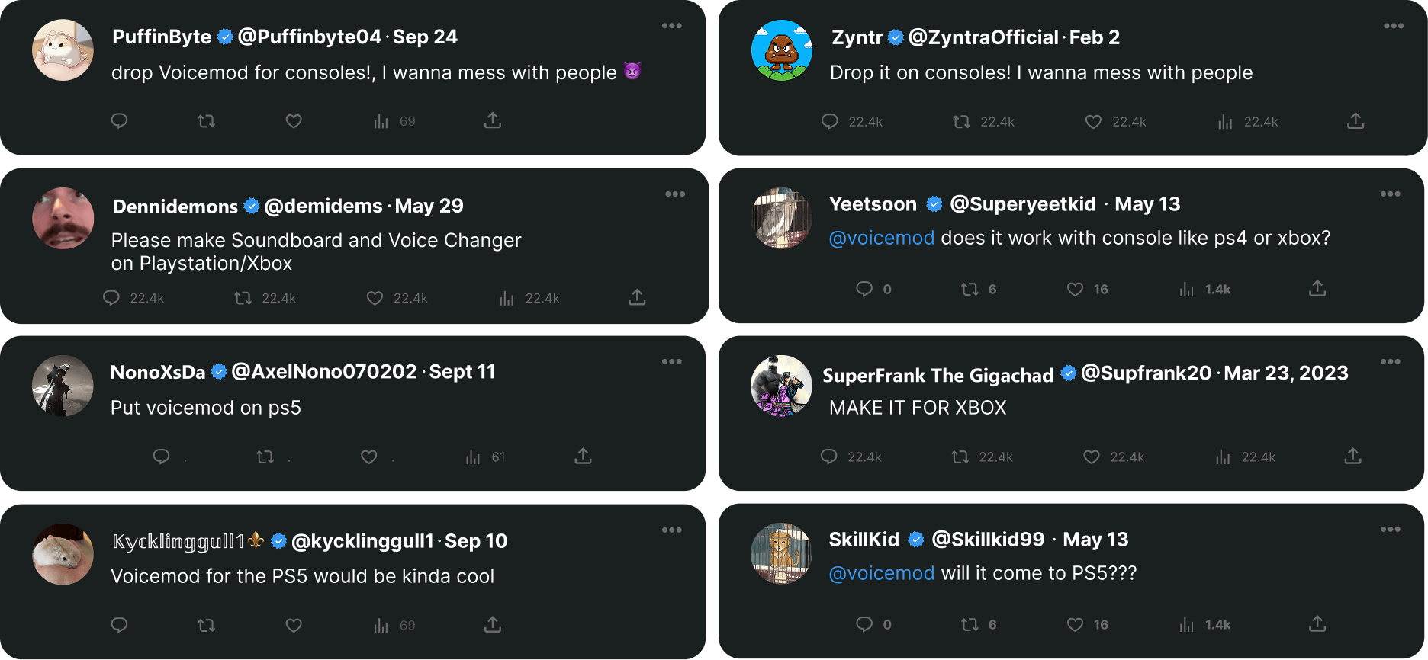Click the @voicemod mention in SkillKid's tweet

tap(881, 573)
